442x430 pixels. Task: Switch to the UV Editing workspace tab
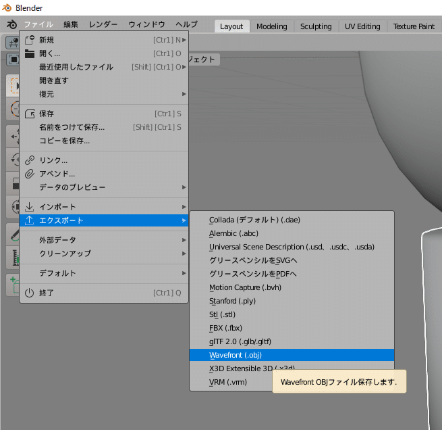pyautogui.click(x=362, y=26)
